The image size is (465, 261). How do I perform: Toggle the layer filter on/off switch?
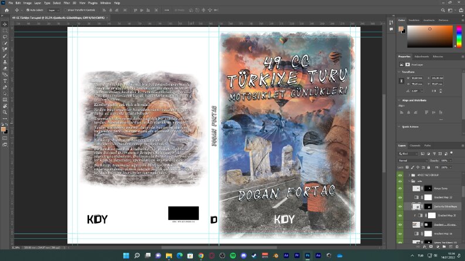tap(452, 153)
